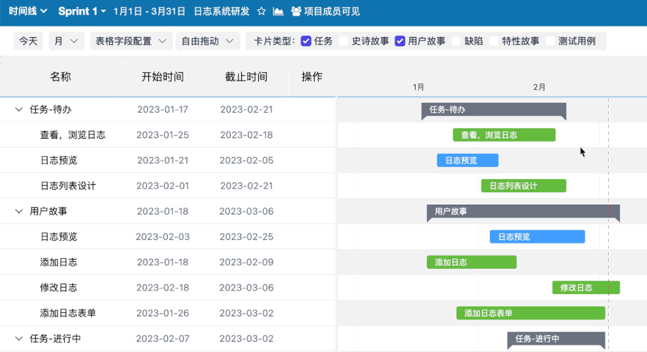Open the 表格字段配置 dropdown
This screenshot has width=647, height=352.
[131, 41]
